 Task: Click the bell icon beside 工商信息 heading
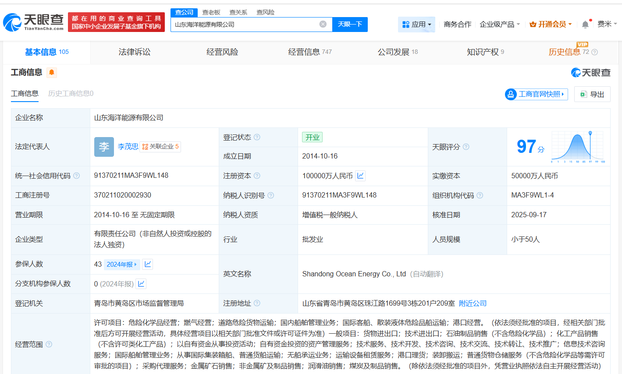pyautogui.click(x=51, y=73)
